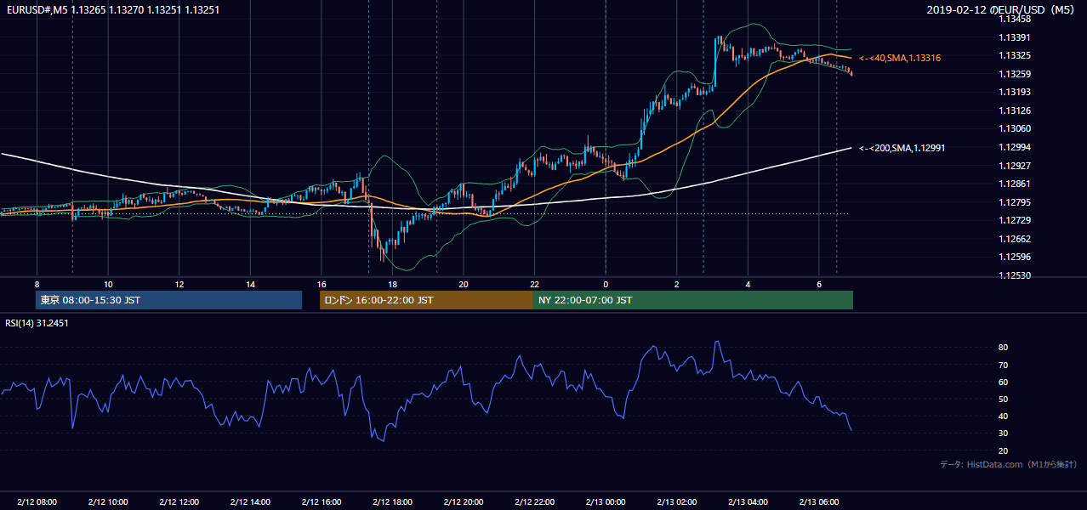Click the 2/12 14:00 time label
The height and width of the screenshot is (510, 1087).
click(x=250, y=501)
